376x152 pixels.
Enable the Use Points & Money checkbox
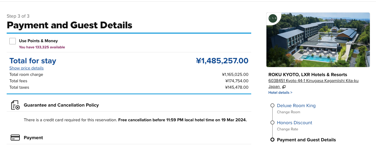[x=13, y=41]
